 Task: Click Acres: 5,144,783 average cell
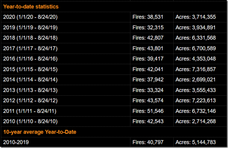tap(196, 142)
